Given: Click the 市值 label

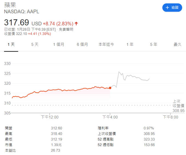Looking at the screenshot, I should tap(8, 145).
